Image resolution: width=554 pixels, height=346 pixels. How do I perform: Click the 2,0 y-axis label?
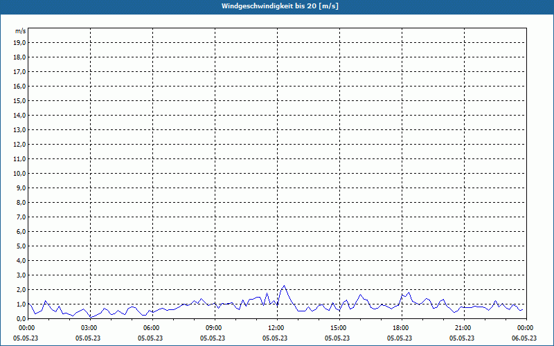pyautogui.click(x=21, y=289)
